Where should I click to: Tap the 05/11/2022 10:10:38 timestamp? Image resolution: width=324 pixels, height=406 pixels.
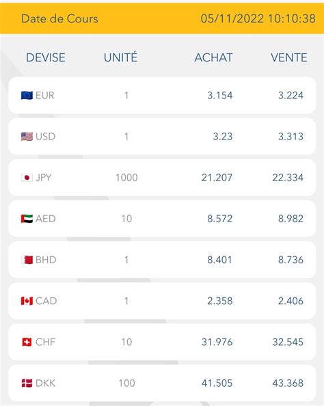click(258, 18)
